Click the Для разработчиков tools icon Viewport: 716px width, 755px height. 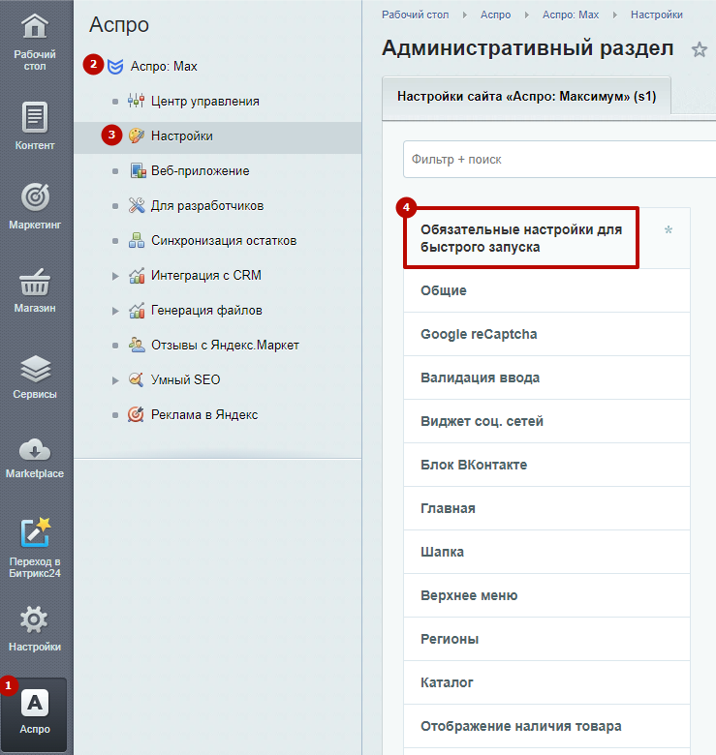coord(137,205)
